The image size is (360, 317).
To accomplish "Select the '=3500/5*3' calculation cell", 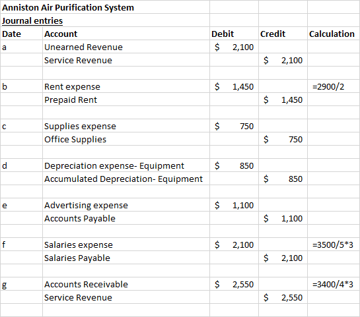I will 334,245.
